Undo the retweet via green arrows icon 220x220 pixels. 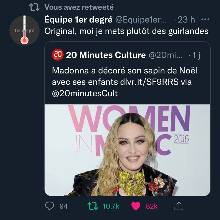(93, 206)
